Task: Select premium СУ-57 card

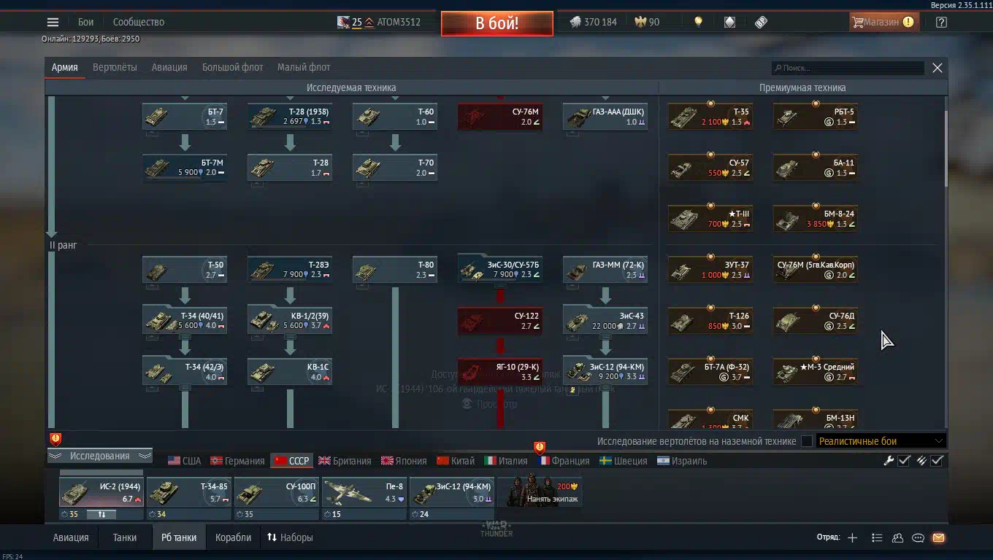Action: click(x=710, y=168)
